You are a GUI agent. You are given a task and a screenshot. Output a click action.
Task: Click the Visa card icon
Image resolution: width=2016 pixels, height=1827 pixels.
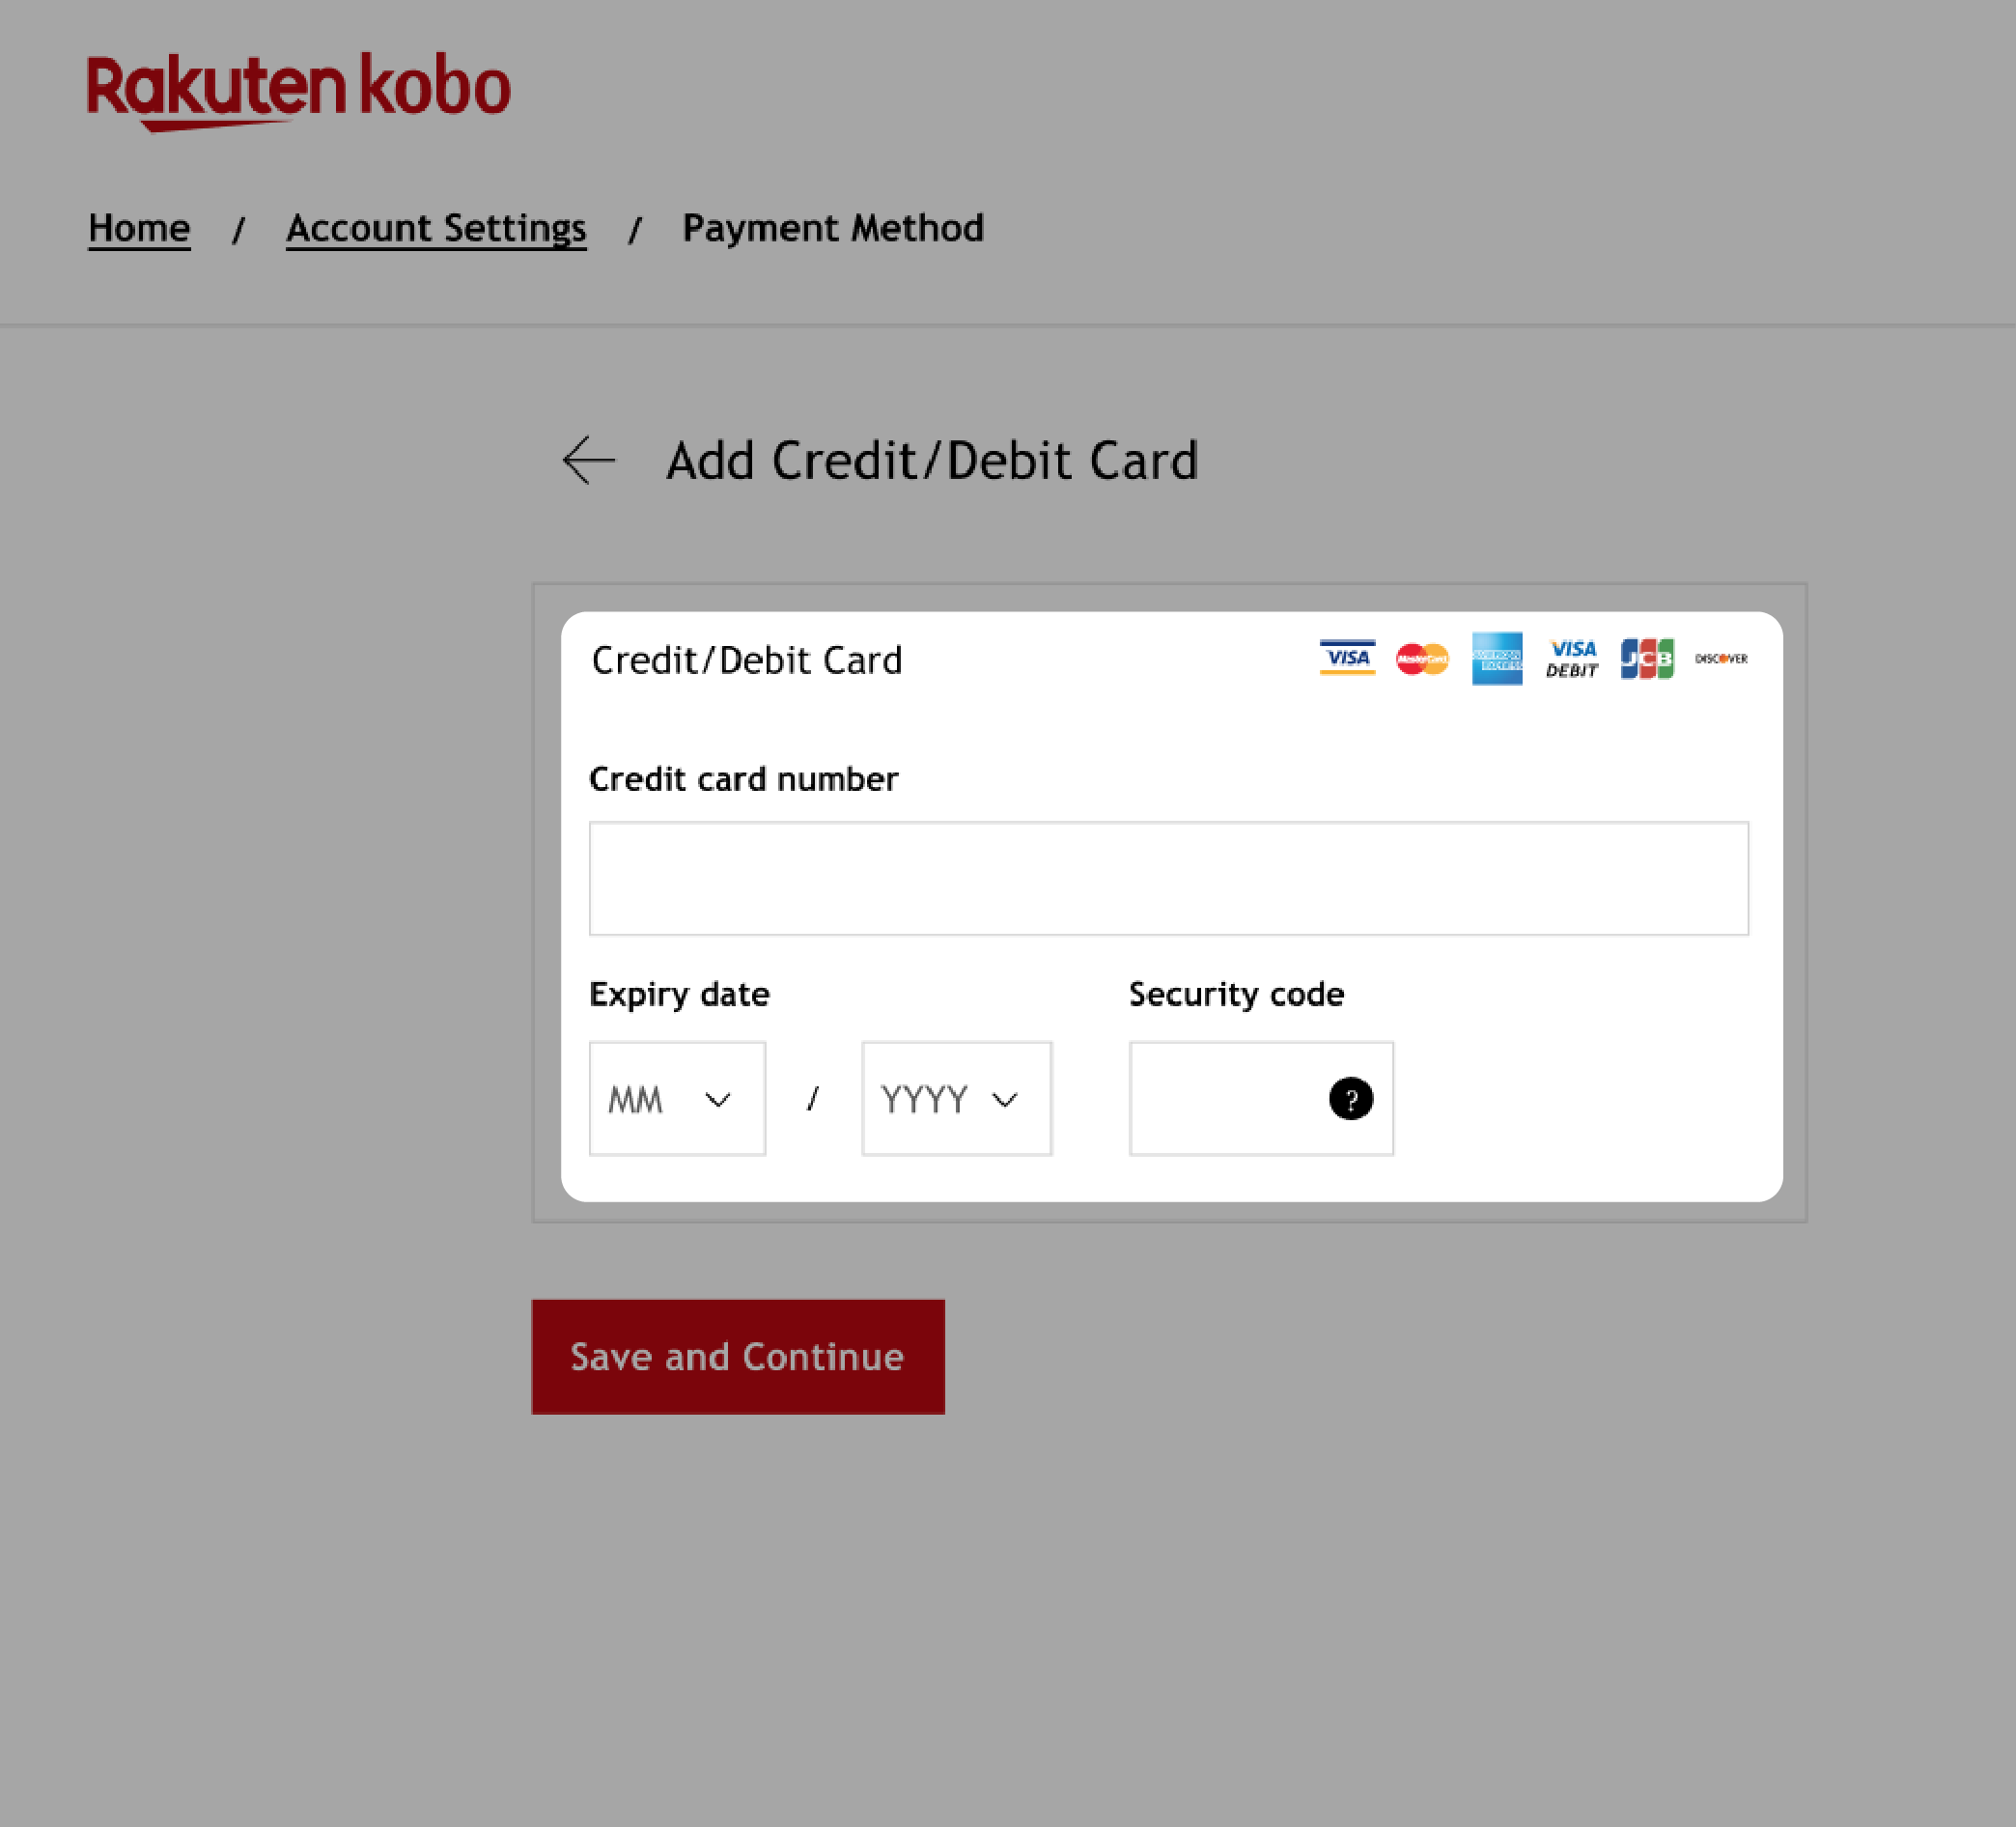1345,659
